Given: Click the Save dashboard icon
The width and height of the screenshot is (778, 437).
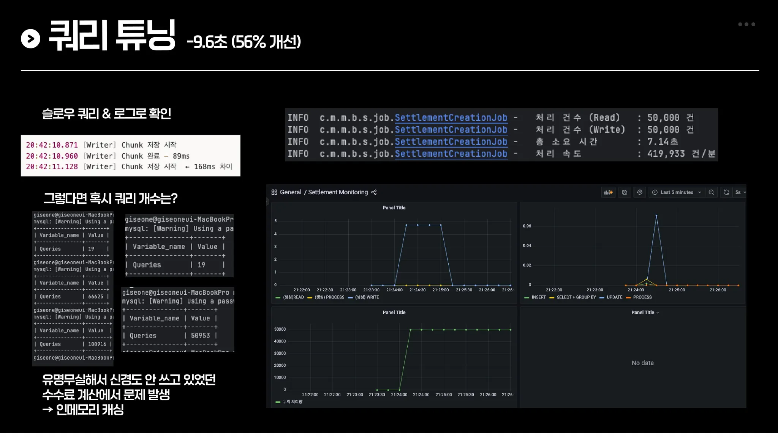Looking at the screenshot, I should [624, 192].
